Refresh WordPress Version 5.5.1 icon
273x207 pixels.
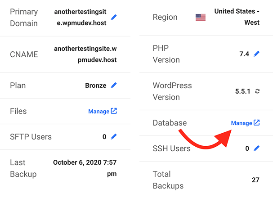tap(257, 91)
